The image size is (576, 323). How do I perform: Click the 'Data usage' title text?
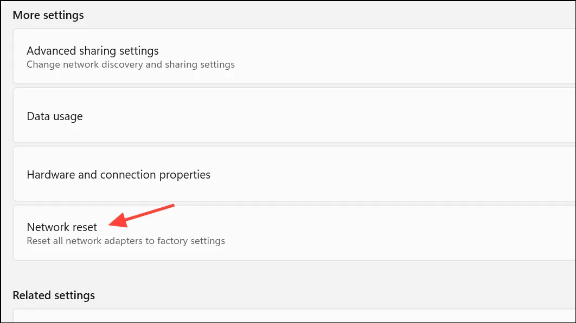[55, 116]
